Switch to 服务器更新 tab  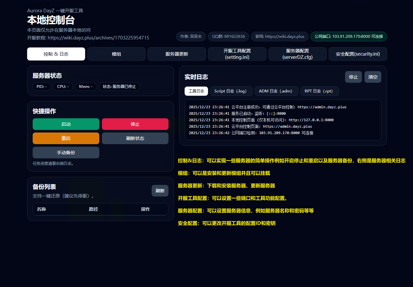(177, 54)
